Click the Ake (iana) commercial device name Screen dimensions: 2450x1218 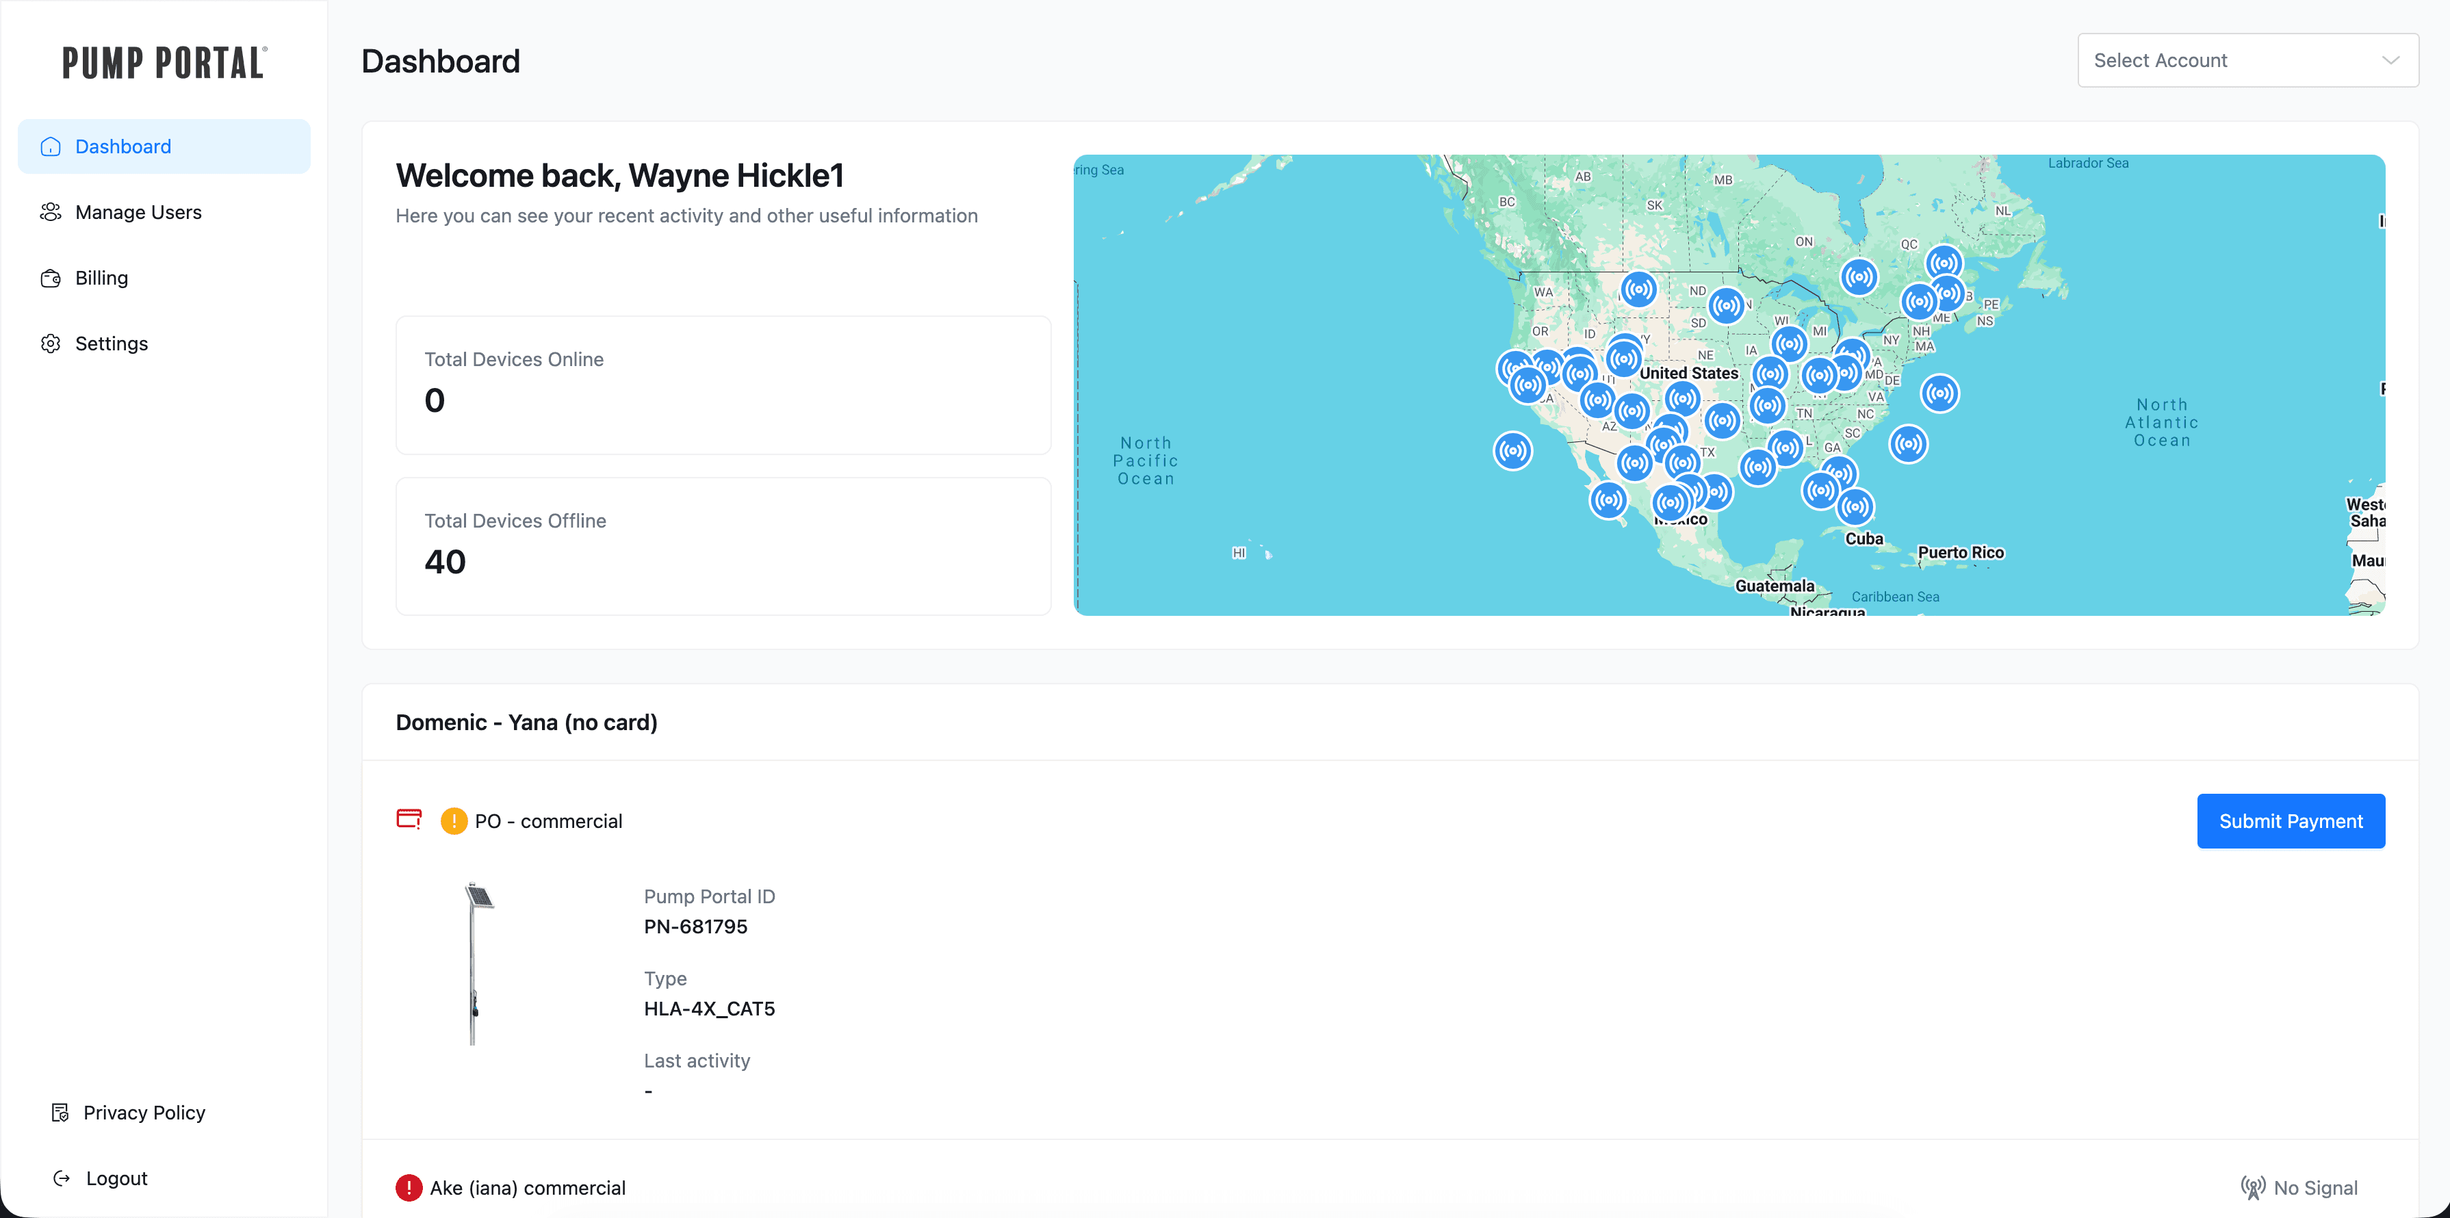point(527,1188)
